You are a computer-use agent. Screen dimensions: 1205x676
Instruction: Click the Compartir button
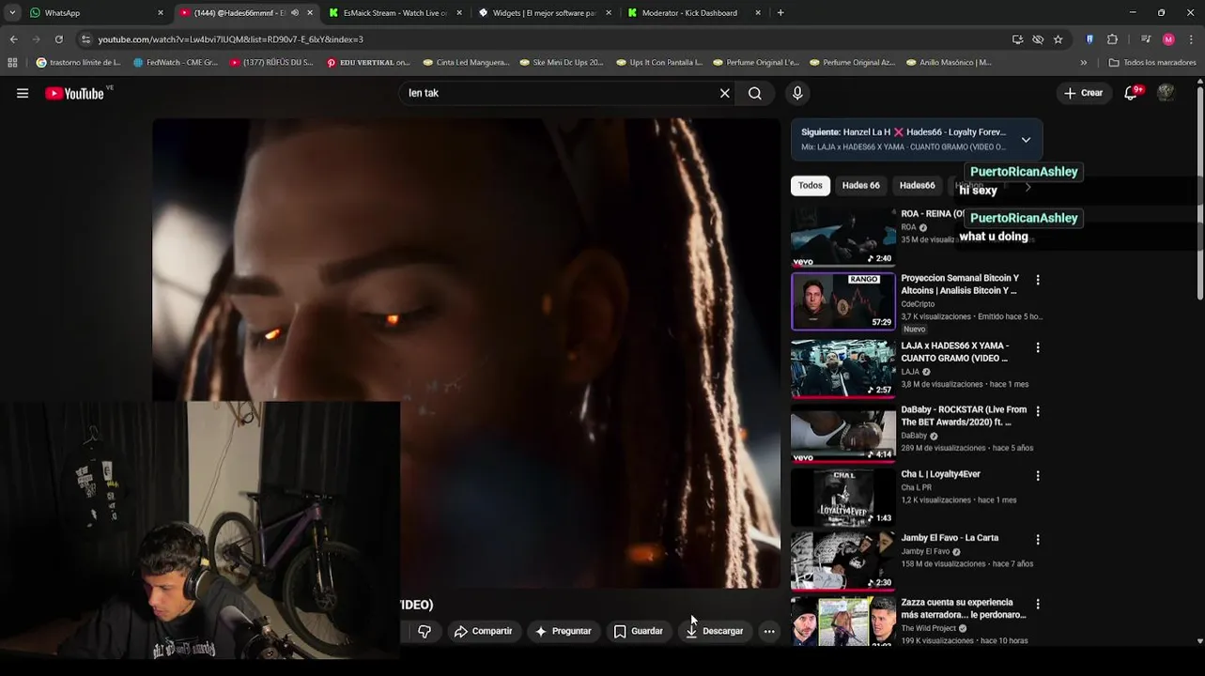point(484,631)
